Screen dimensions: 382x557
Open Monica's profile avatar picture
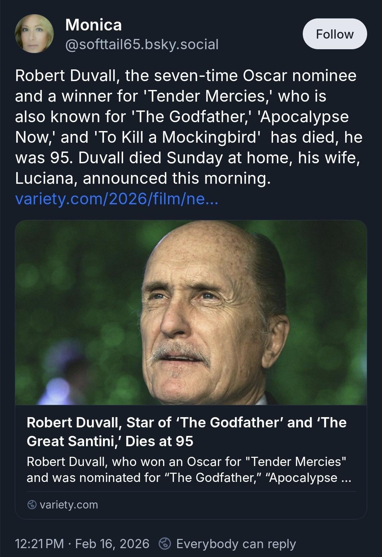(34, 34)
